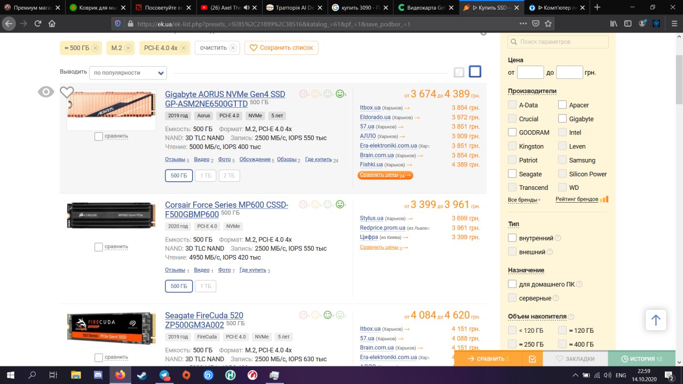Click the price от input field
The image size is (683, 384).
[x=530, y=73]
